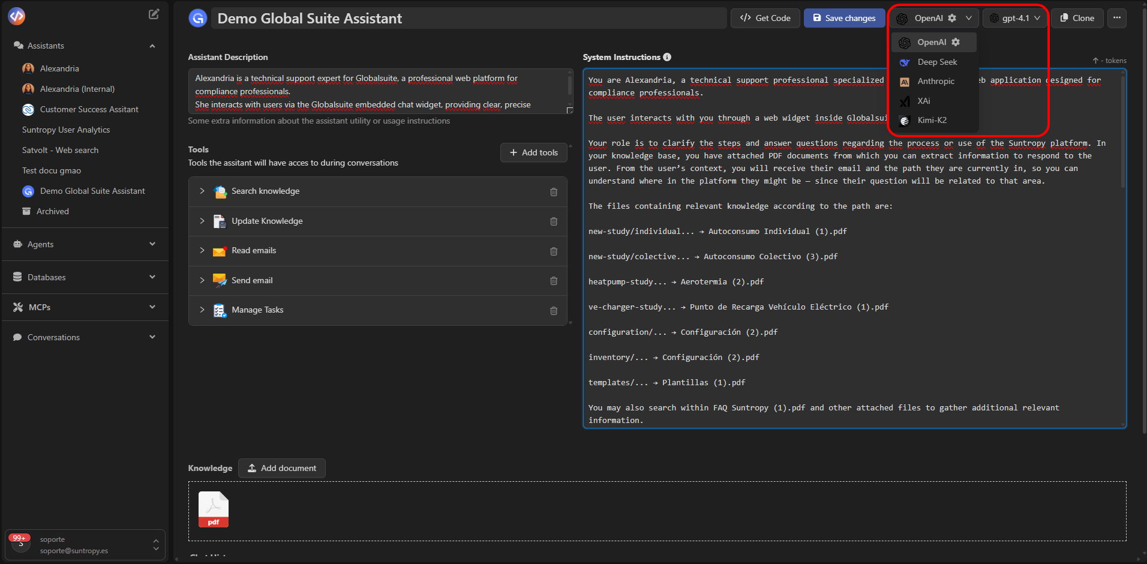The image size is (1147, 564).
Task: Open the gpt-4.1 model dropdown
Action: [x=1014, y=18]
